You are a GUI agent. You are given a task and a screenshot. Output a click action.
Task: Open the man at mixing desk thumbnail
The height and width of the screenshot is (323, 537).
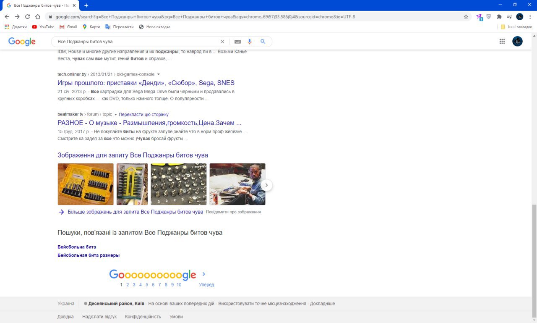(237, 184)
